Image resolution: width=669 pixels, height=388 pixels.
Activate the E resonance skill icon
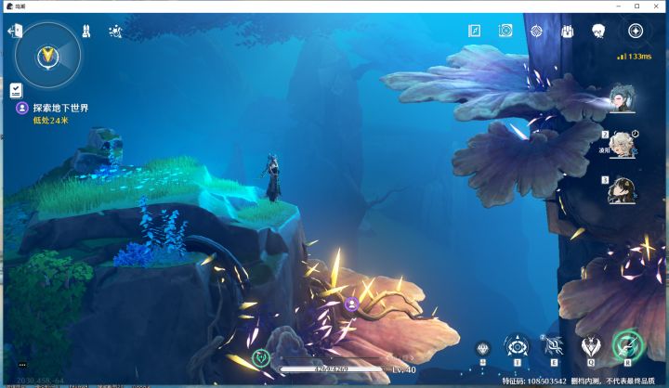click(554, 346)
